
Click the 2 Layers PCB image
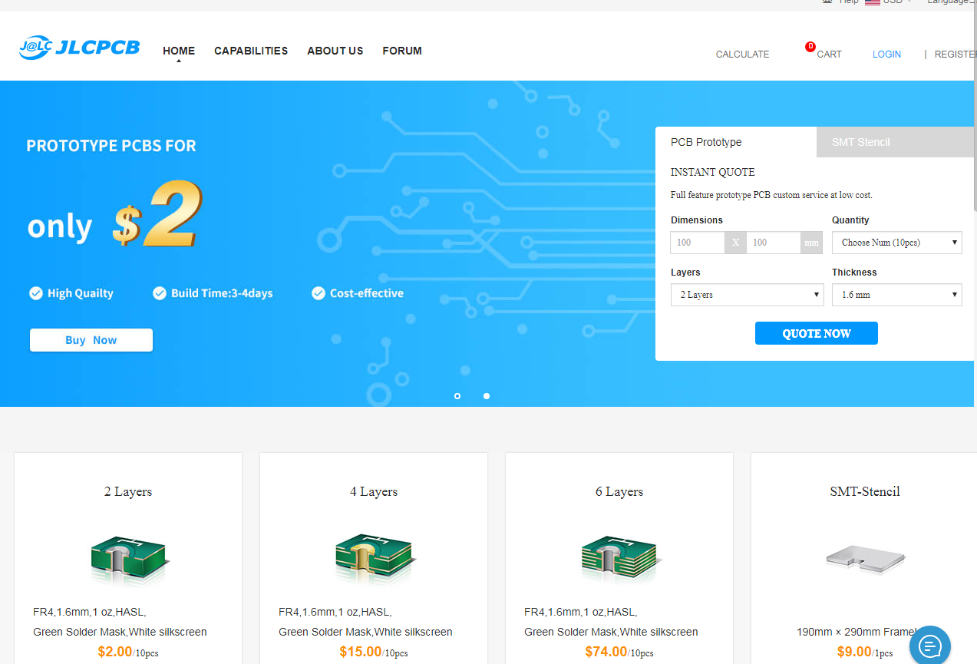[x=129, y=561]
